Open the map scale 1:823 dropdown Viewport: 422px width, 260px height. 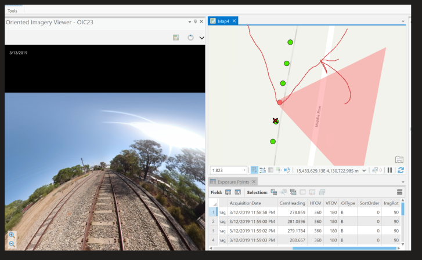tap(244, 170)
